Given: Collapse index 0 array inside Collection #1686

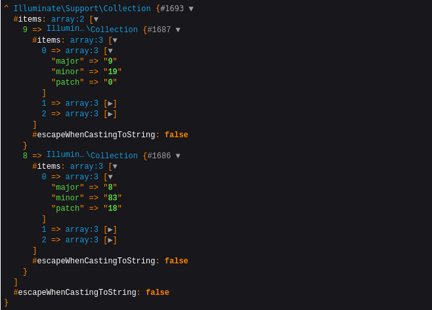Looking at the screenshot, I should (x=110, y=177).
